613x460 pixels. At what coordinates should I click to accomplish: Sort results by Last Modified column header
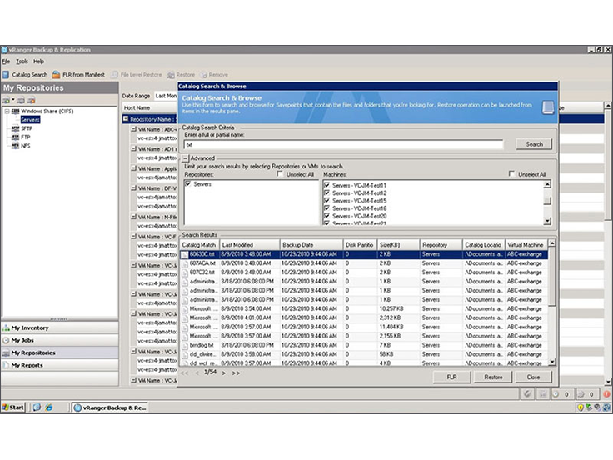point(249,245)
